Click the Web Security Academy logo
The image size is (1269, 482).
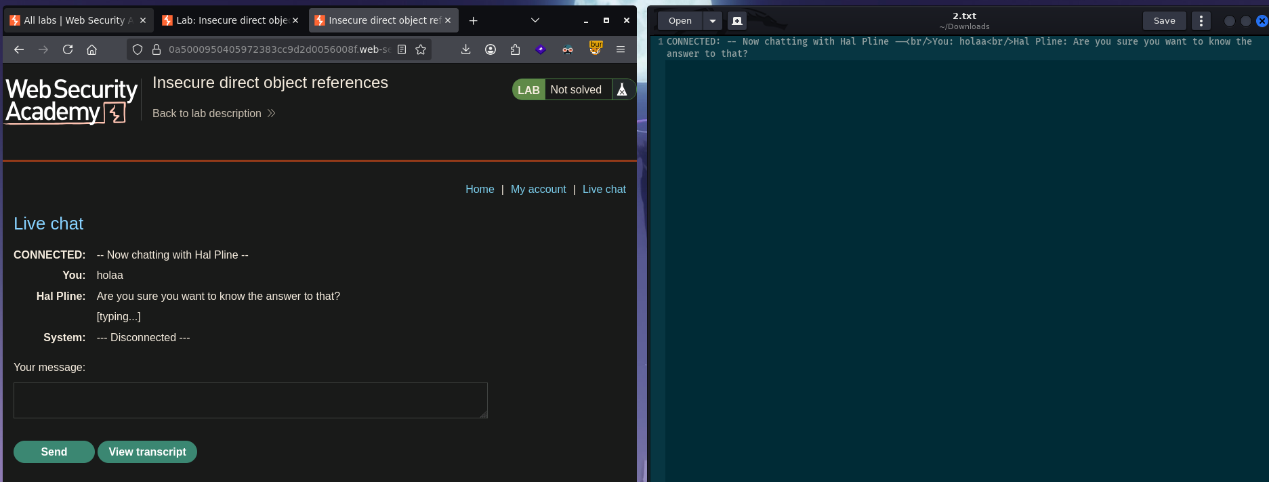click(x=71, y=100)
